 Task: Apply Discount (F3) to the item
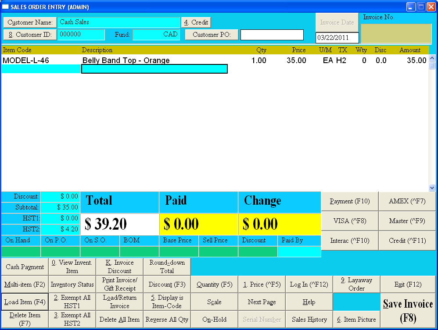click(167, 284)
